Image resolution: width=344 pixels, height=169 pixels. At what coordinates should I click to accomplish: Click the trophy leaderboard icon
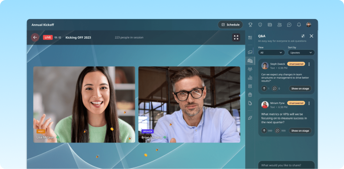(250, 25)
